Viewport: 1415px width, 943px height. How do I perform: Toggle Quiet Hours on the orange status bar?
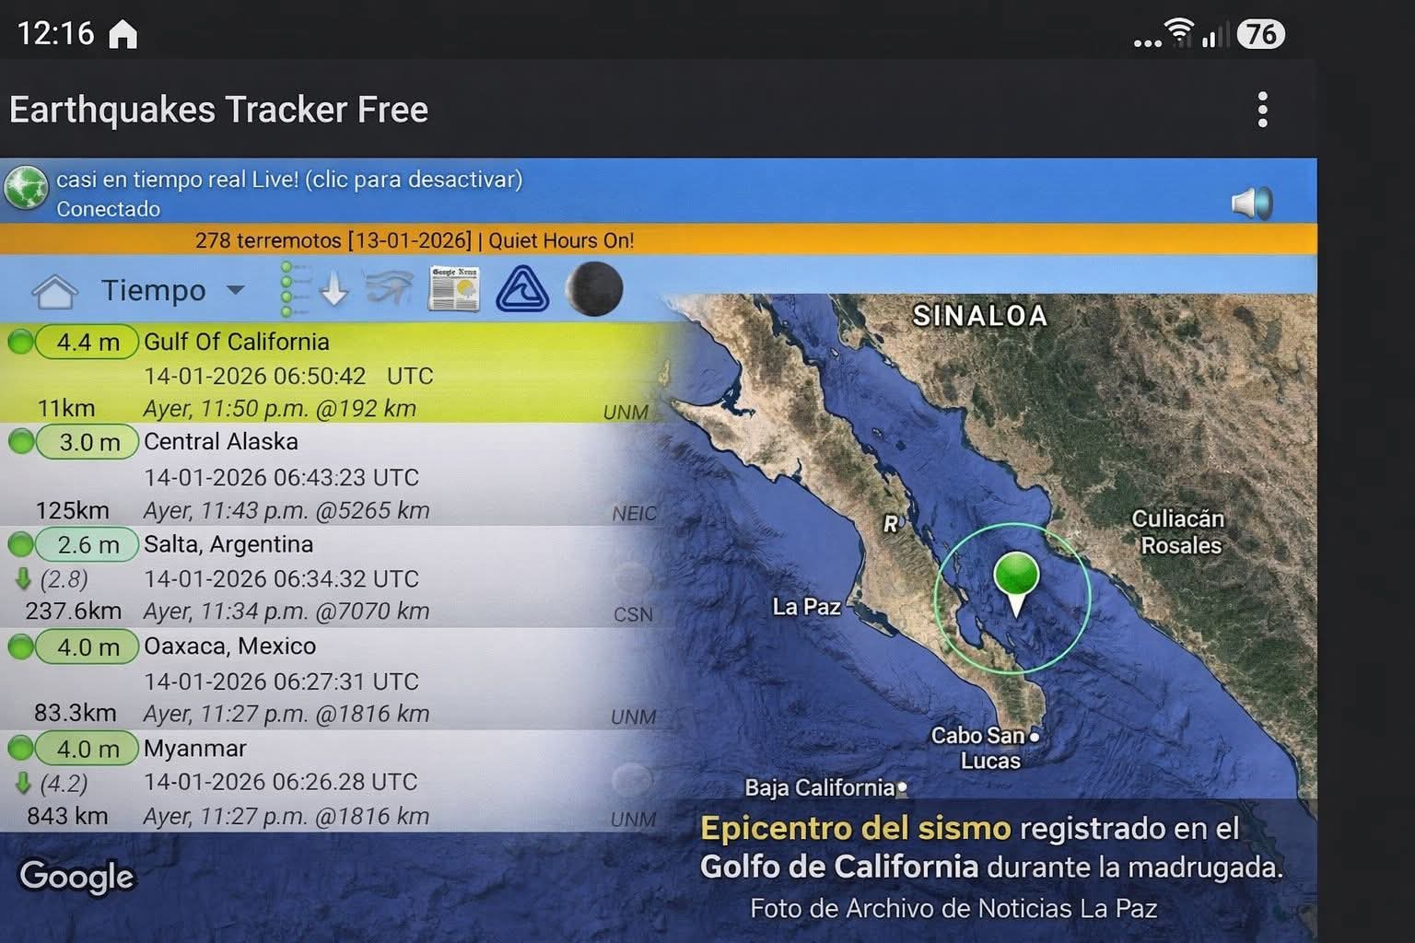pos(560,241)
